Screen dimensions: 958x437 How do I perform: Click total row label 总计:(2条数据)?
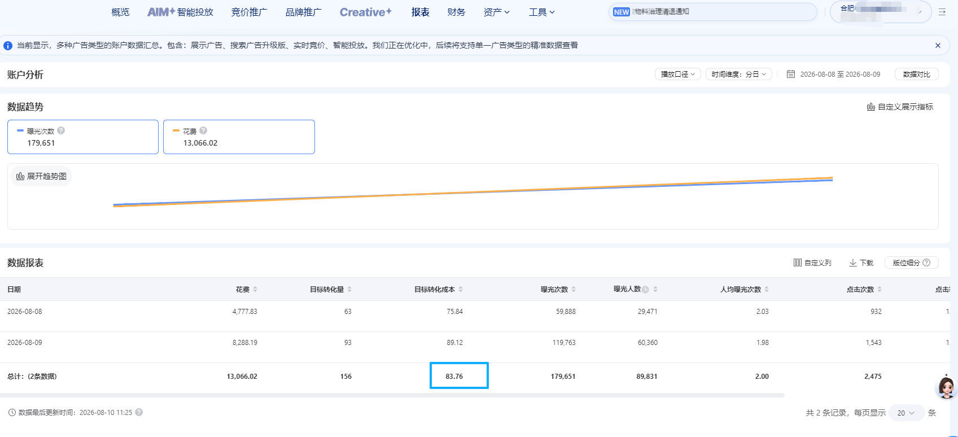tap(32, 376)
